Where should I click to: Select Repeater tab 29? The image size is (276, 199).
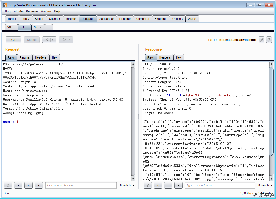[9, 27]
